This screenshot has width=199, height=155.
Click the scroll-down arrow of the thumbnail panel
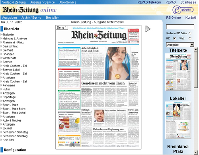pyautogui.click(x=196, y=152)
